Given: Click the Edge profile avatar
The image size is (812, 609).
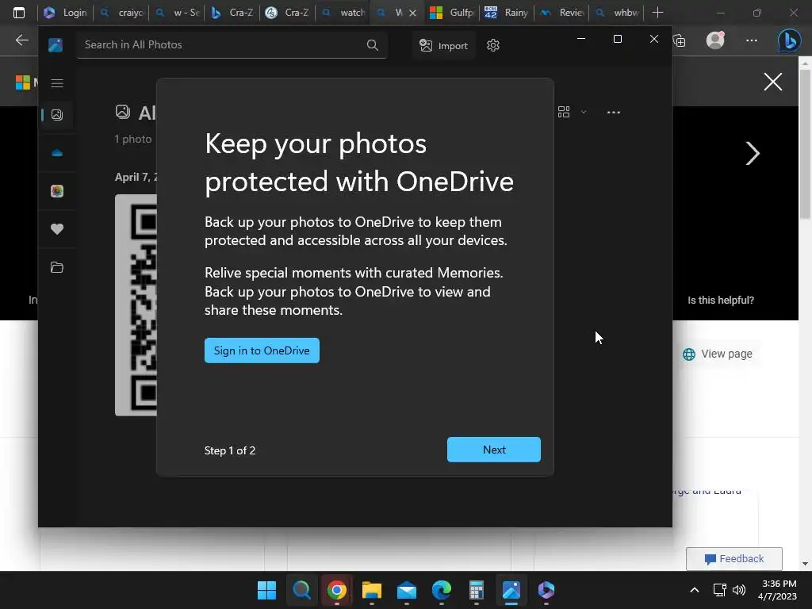Looking at the screenshot, I should [715, 40].
